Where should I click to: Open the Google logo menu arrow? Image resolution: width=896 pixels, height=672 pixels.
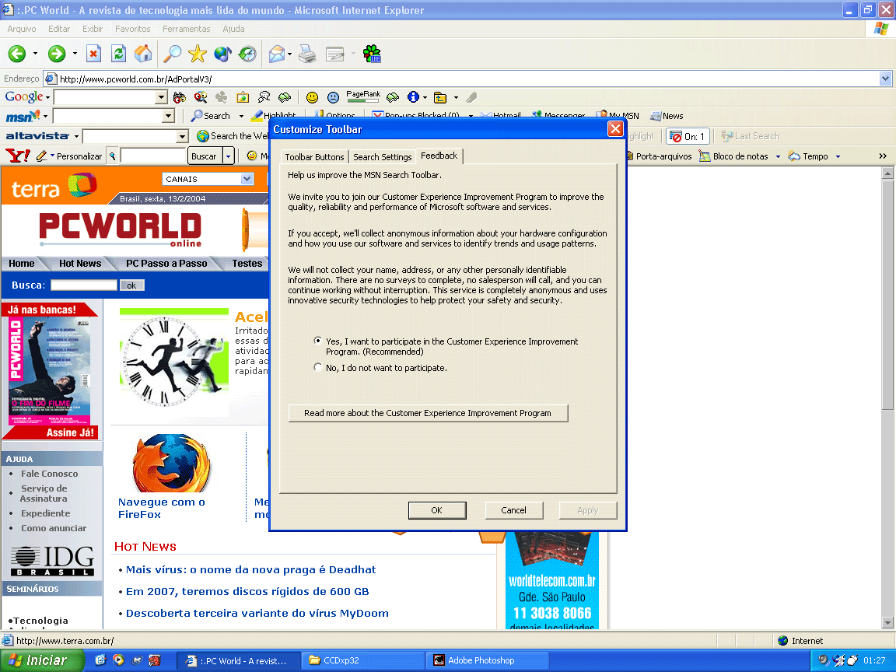(x=48, y=98)
